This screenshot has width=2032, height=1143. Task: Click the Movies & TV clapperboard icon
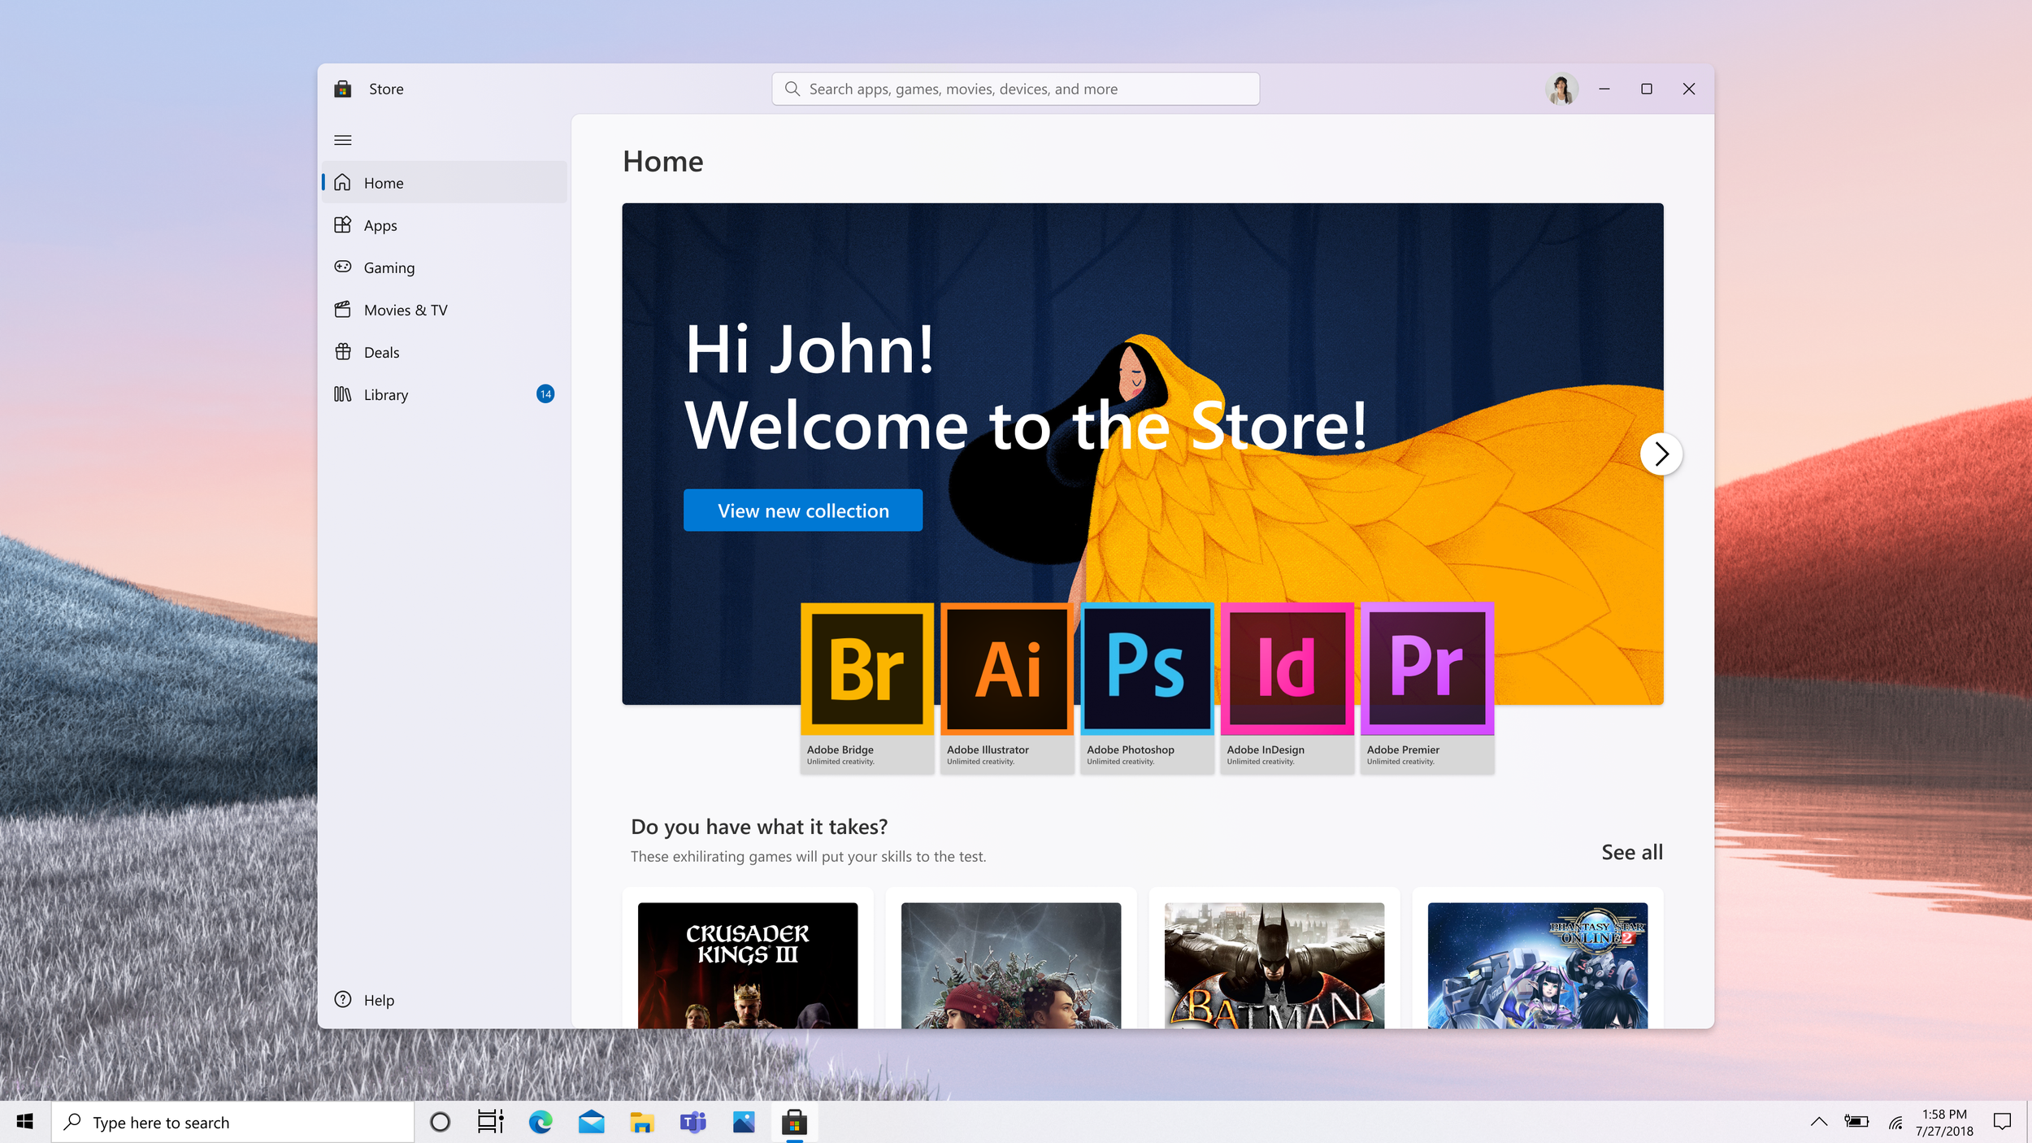coord(343,310)
